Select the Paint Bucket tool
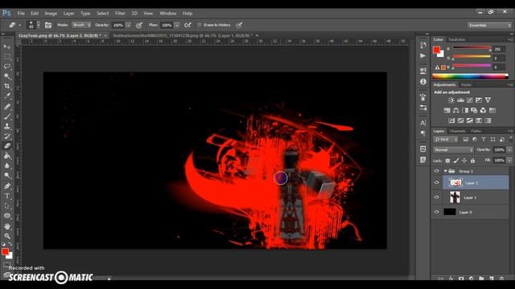Screen dimensions: 515x289 [7, 156]
